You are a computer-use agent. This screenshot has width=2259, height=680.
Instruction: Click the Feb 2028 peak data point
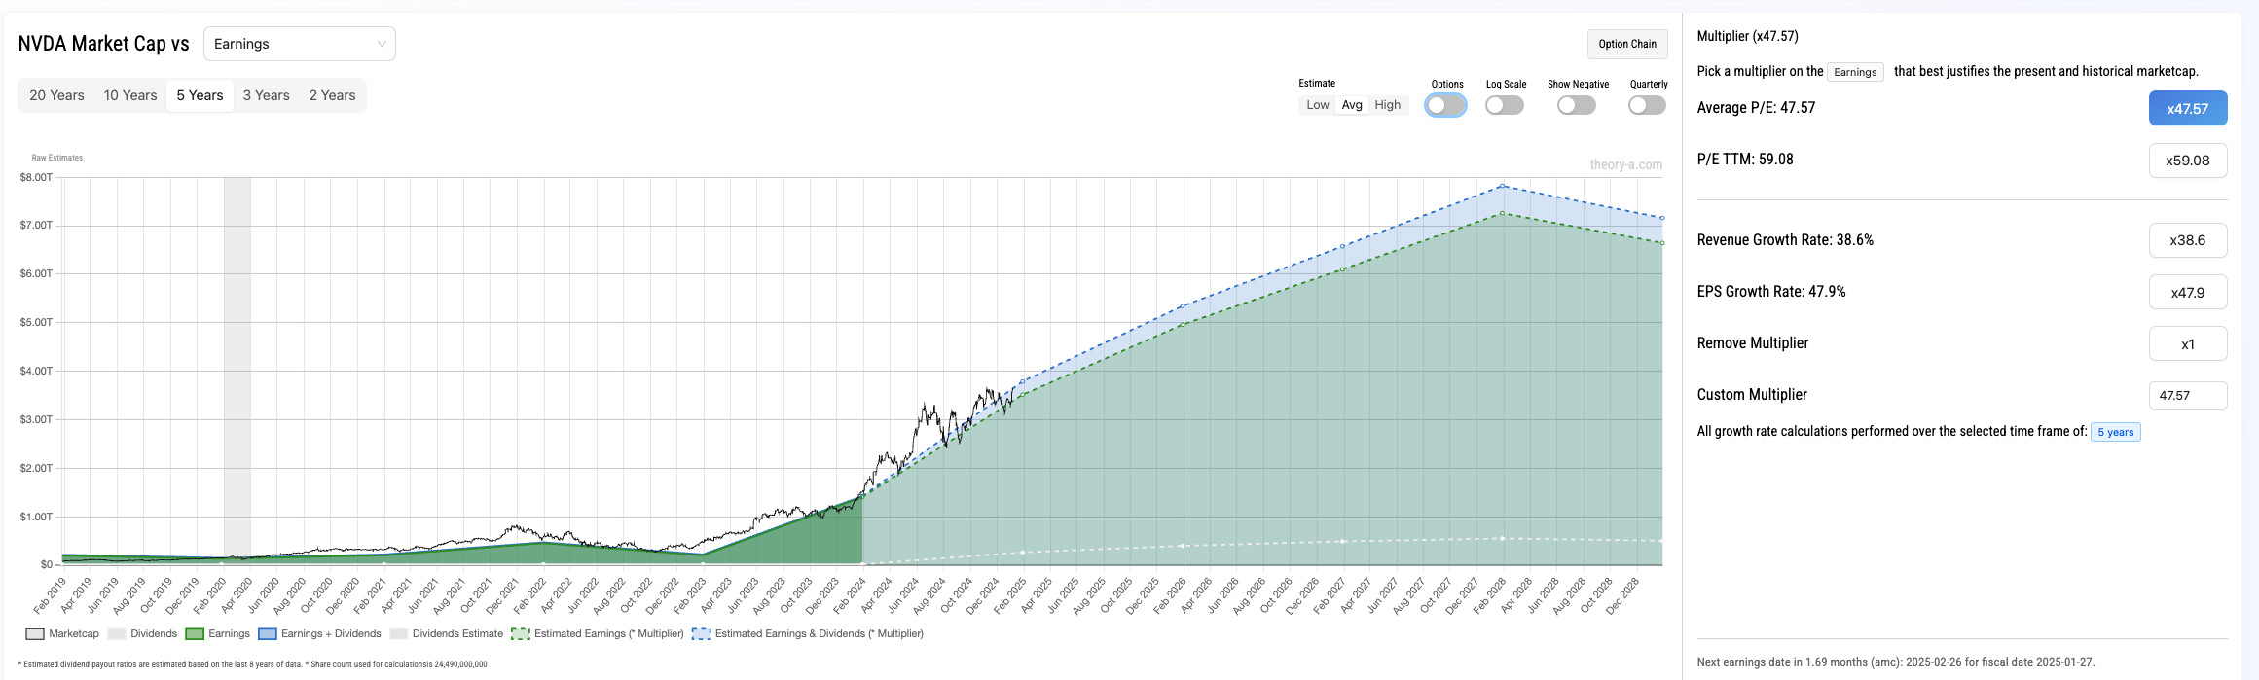[1503, 186]
